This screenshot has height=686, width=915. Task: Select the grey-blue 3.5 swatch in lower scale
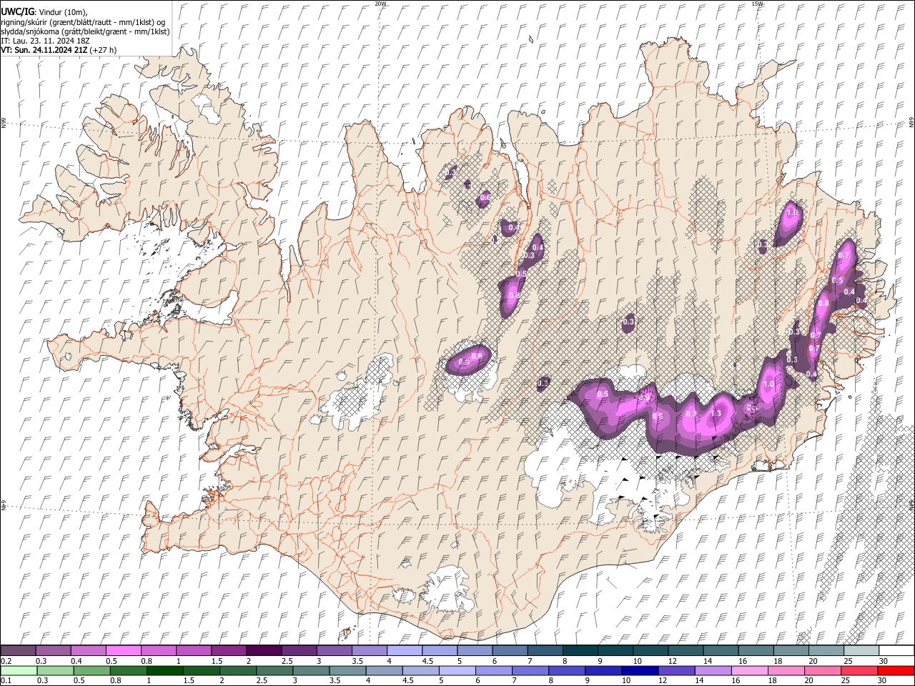347,670
